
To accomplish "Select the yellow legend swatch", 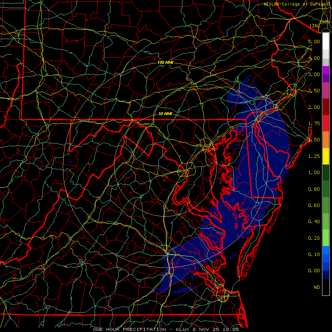I will click(x=326, y=156).
